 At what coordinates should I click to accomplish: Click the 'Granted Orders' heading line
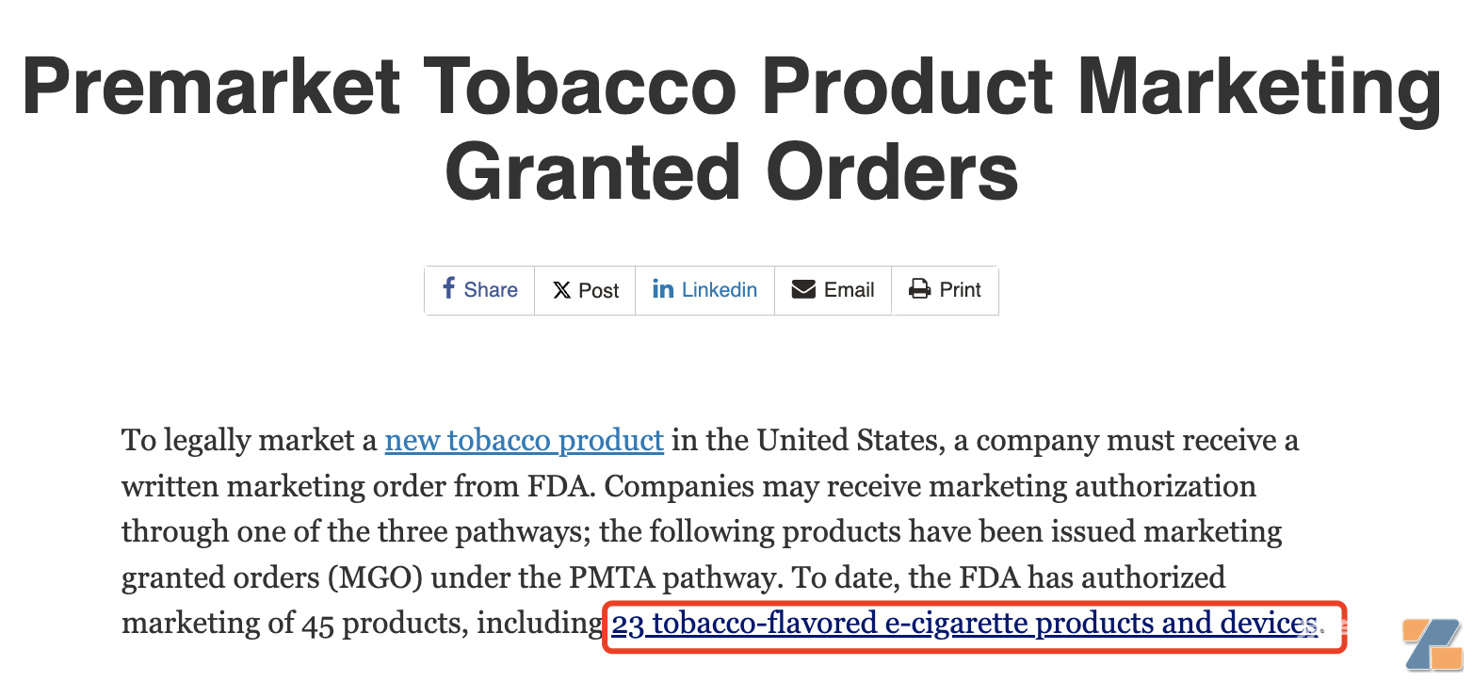tap(732, 172)
